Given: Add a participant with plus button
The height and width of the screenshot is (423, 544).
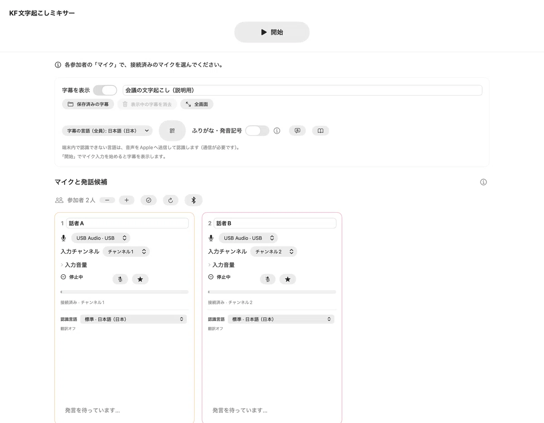Looking at the screenshot, I should [x=126, y=200].
